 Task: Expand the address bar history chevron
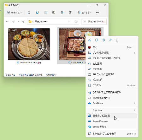[x=69, y=22]
